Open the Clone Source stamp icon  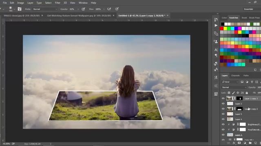tap(216, 41)
